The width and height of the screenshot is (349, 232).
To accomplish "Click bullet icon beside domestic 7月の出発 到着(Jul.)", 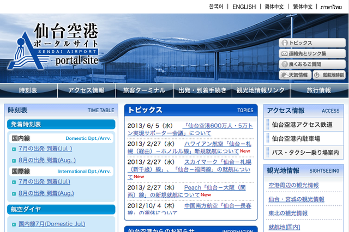I will 14,149.
